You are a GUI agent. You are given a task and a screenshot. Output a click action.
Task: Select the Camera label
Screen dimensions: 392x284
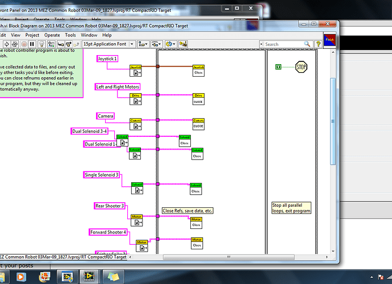pos(106,116)
